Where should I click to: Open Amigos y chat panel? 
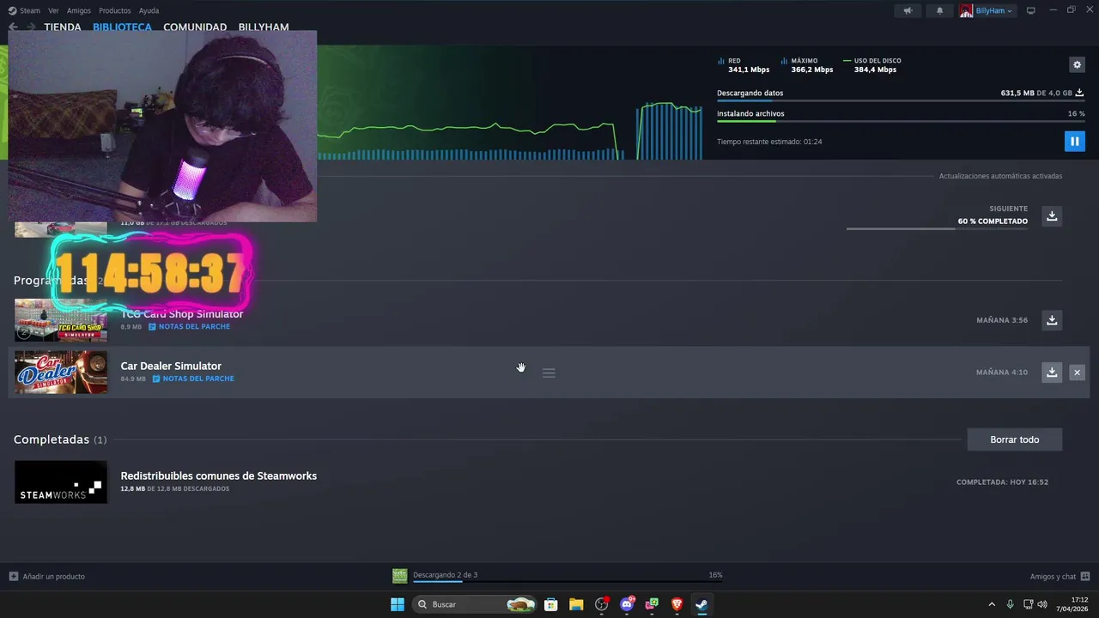(x=1060, y=576)
